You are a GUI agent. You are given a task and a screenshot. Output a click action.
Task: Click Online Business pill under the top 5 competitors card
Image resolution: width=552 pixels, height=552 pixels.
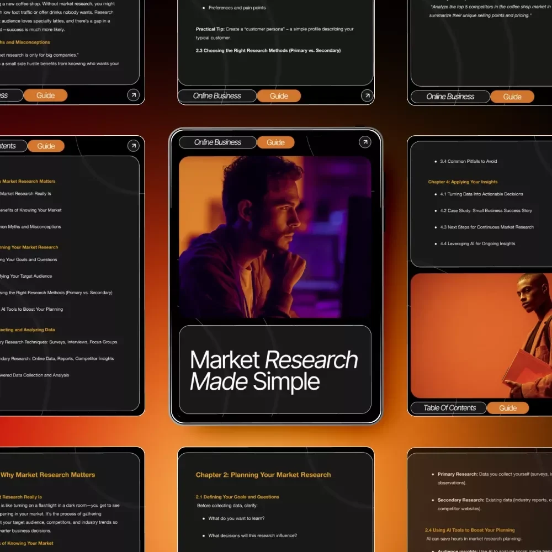pos(450,97)
